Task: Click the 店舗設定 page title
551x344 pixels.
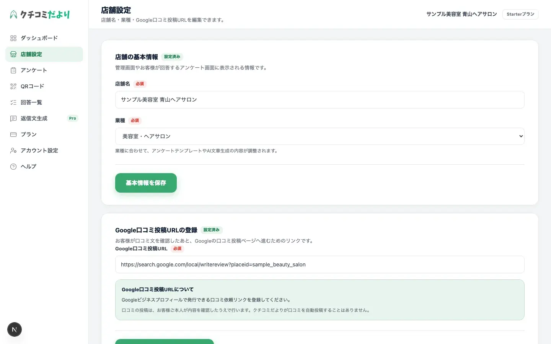Action: [x=116, y=10]
